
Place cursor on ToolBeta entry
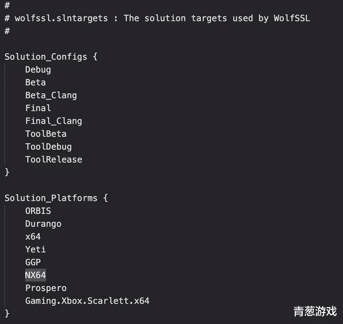(46, 134)
